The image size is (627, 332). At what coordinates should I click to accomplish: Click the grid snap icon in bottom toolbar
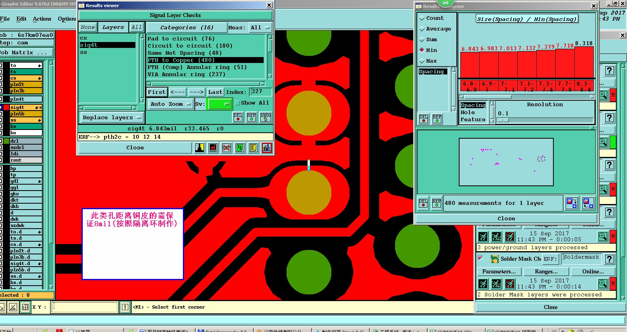25,307
